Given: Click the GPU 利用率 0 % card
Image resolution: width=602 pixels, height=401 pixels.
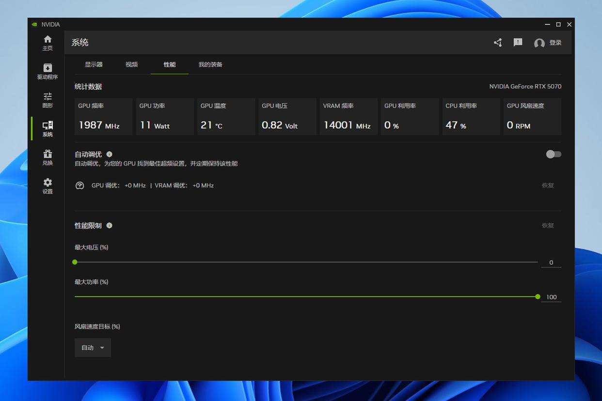Looking at the screenshot, I should (x=410, y=117).
